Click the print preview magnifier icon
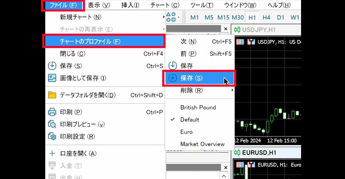The height and width of the screenshot is (179, 345). pos(52,124)
